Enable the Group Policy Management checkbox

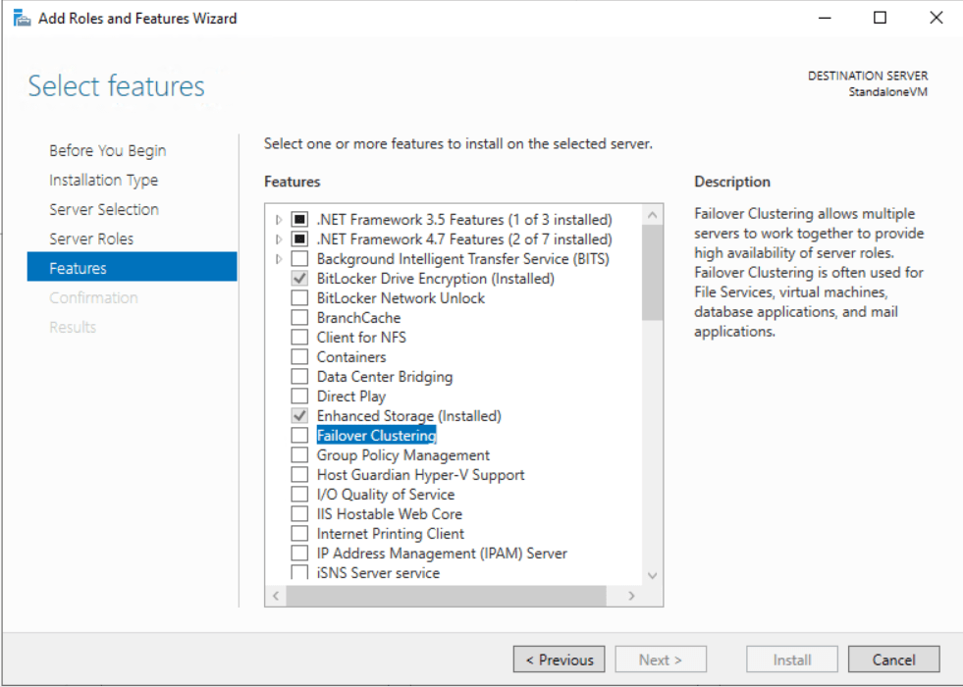299,455
